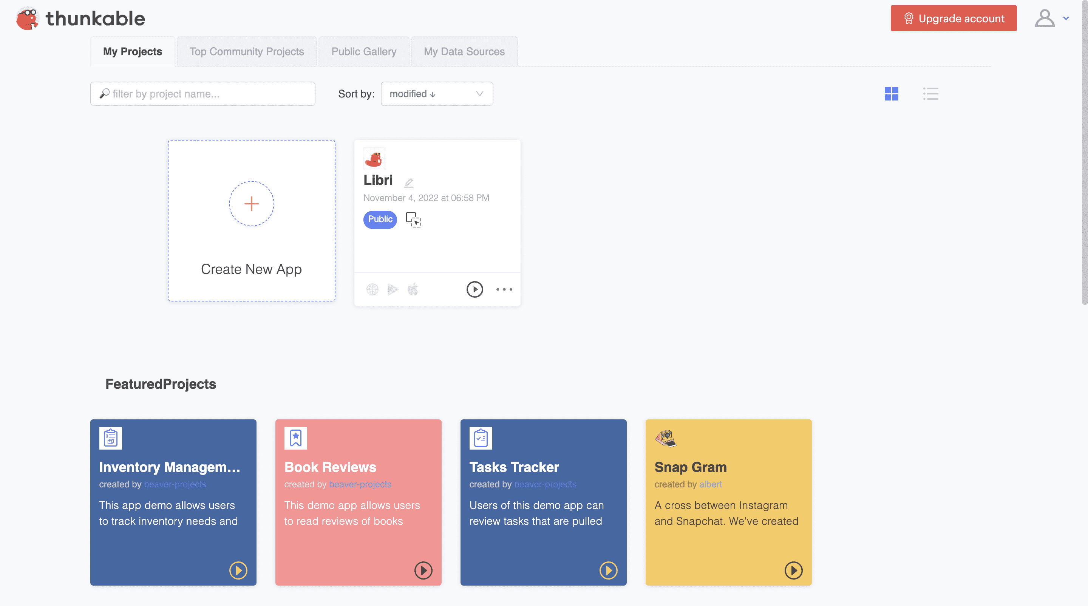This screenshot has height=606, width=1088.
Task: Open beaver-projects link on Book Reviews card
Action: coord(360,484)
